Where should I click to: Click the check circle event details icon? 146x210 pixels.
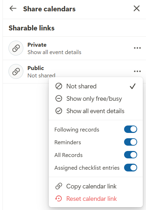pos(59,111)
